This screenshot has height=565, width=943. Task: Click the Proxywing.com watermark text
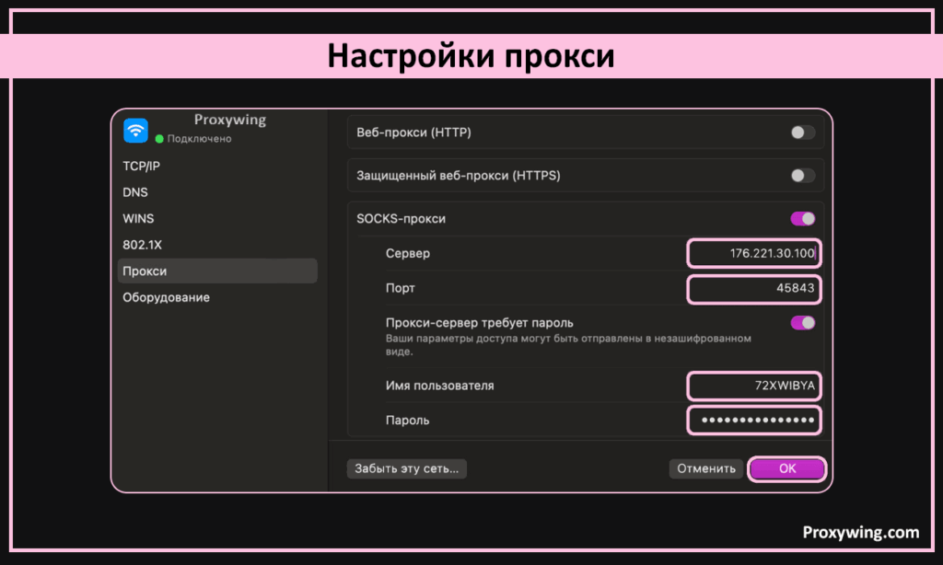click(860, 532)
